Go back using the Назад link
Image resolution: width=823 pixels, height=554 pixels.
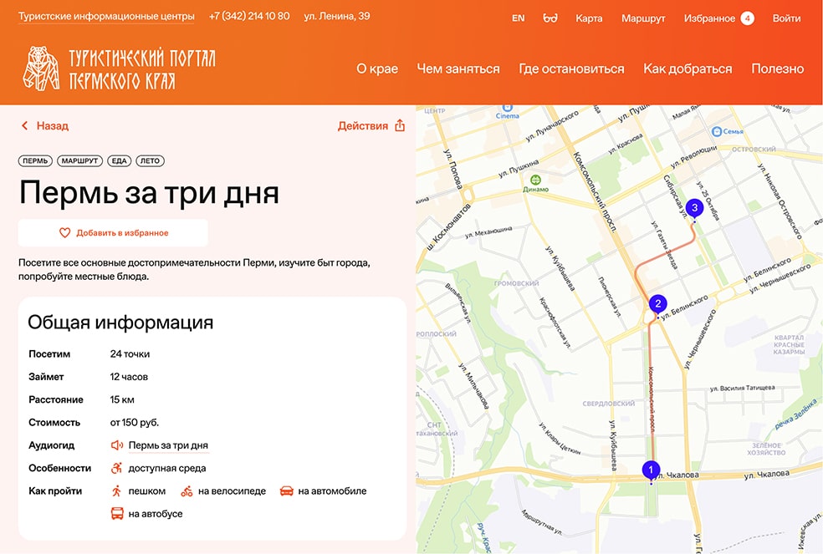[44, 126]
